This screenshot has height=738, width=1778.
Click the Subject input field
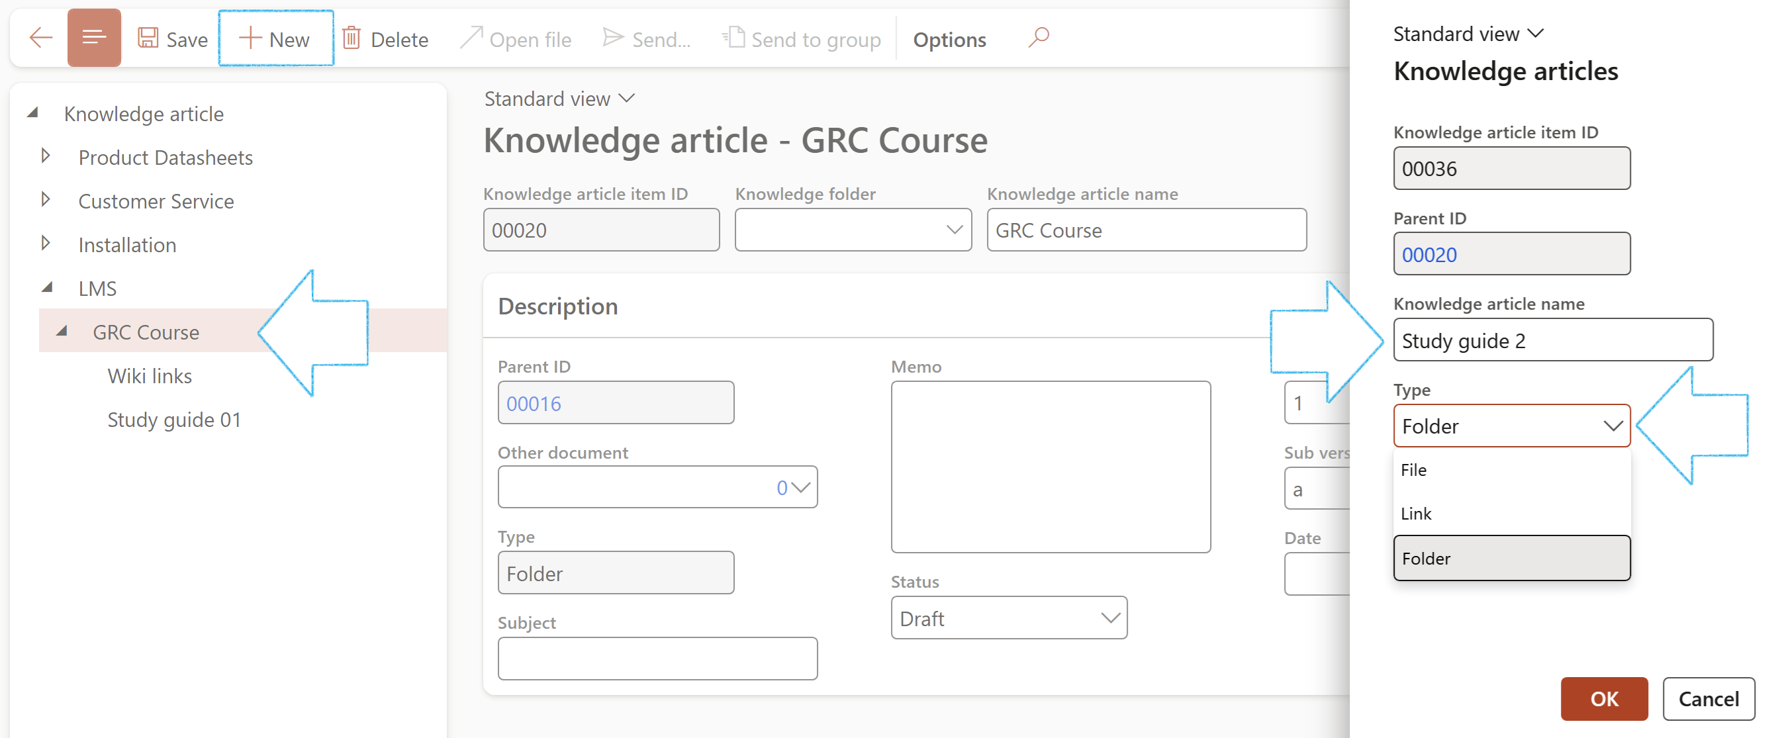pos(657,659)
